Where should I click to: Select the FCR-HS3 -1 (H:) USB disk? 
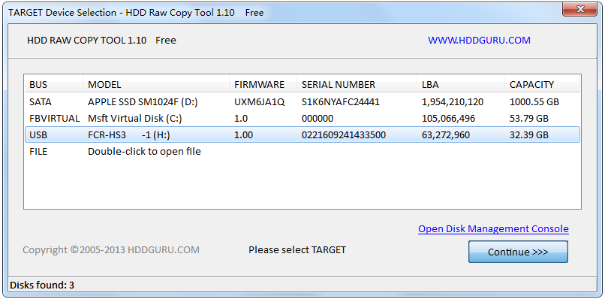(302, 134)
